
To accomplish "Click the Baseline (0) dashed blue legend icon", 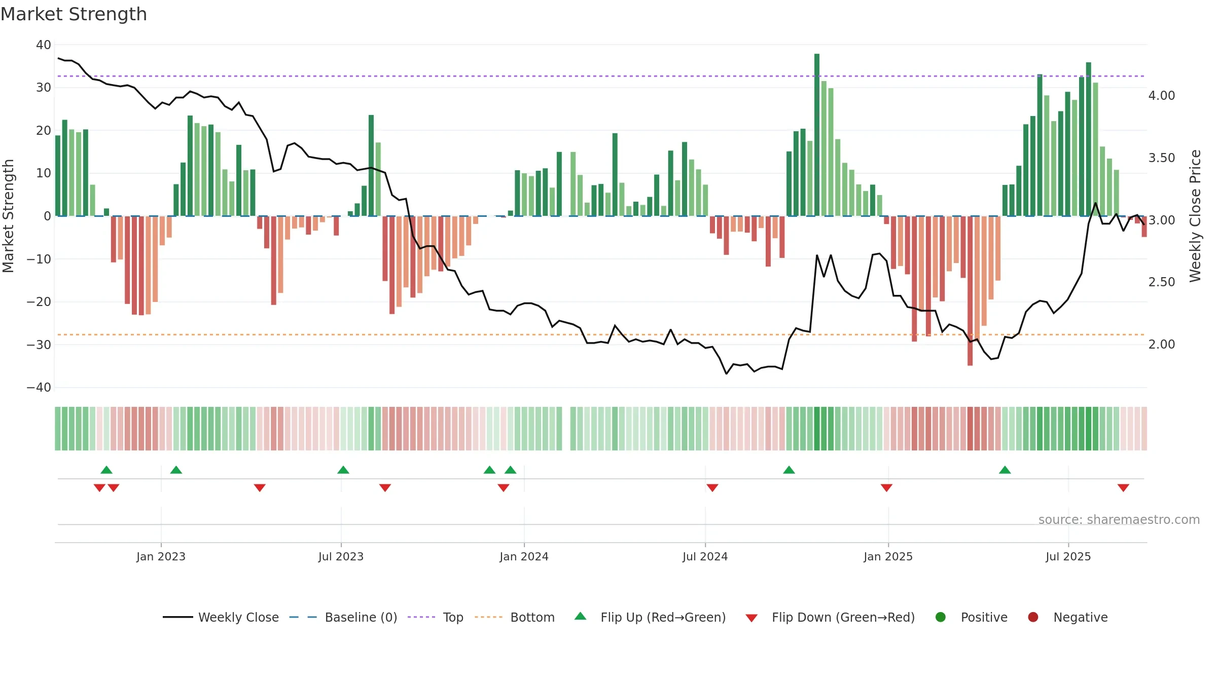I will pos(303,617).
